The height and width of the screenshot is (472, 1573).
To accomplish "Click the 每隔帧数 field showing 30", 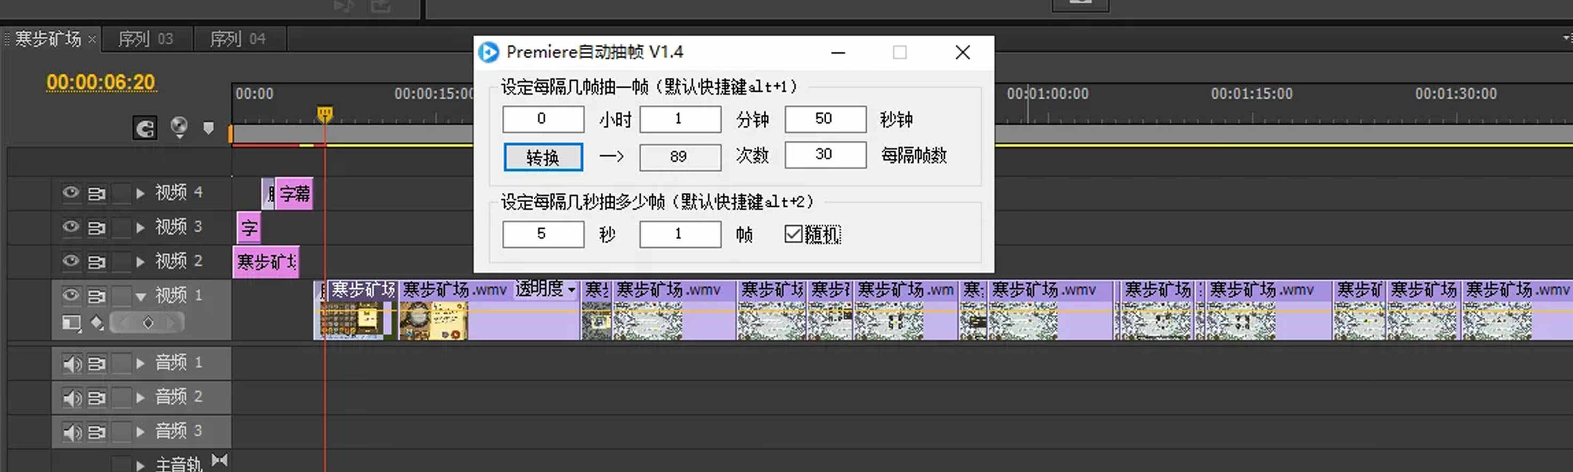I will pos(825,154).
